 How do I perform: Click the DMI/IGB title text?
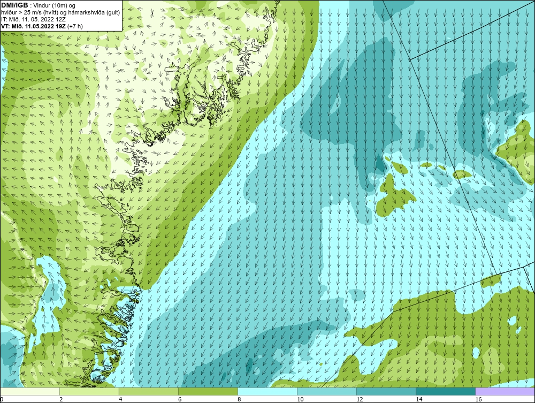point(14,5)
